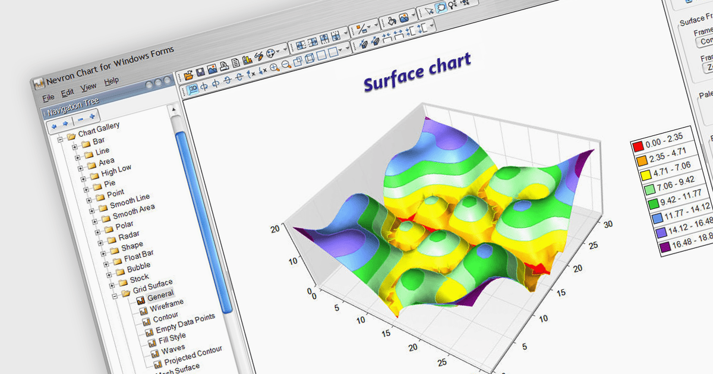
Task: Click the paint bucket fill icon
Action: tap(391, 21)
